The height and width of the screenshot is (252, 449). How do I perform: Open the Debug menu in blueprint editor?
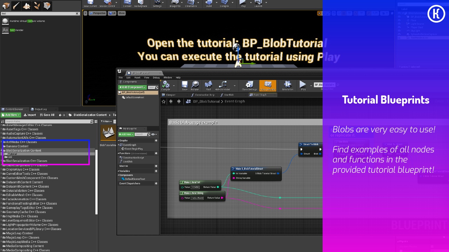[x=156, y=77]
